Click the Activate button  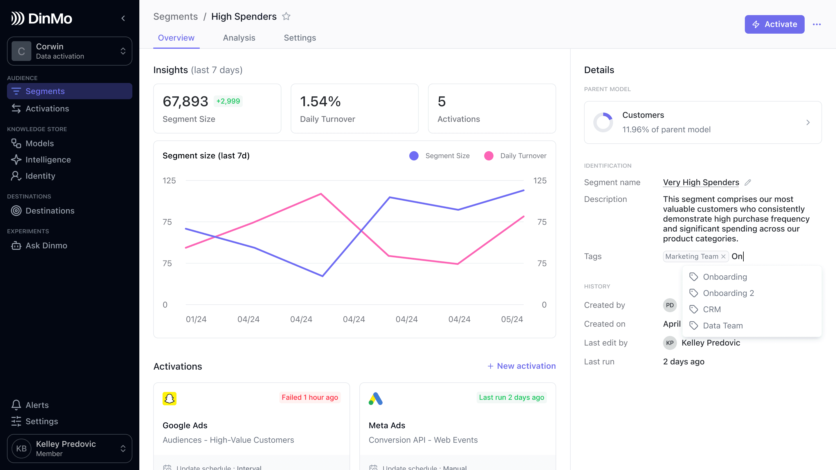774,24
